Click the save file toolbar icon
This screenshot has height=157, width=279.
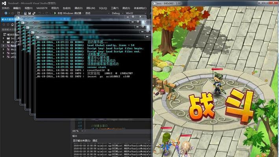point(30,13)
